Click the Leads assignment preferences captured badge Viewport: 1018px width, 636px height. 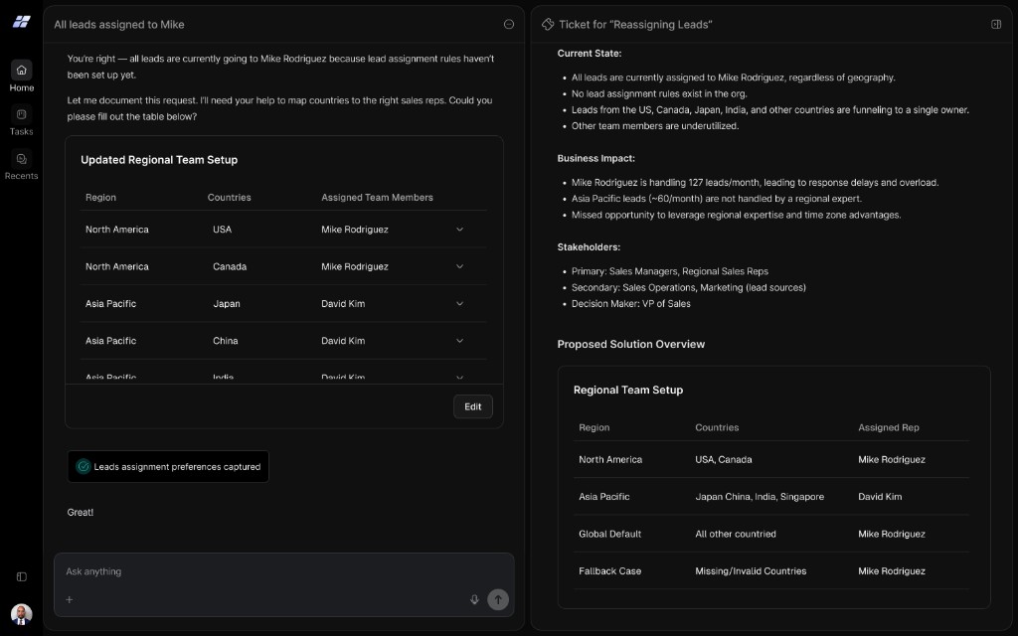168,467
